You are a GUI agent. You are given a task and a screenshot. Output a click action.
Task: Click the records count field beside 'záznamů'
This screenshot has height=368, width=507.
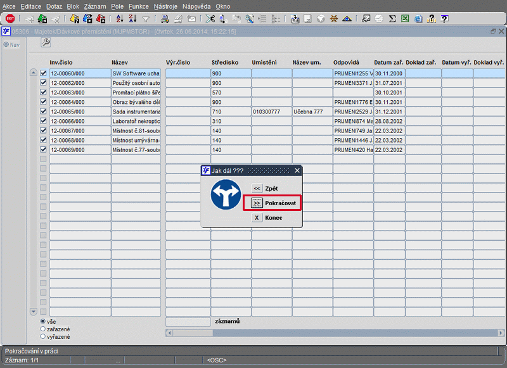188,322
